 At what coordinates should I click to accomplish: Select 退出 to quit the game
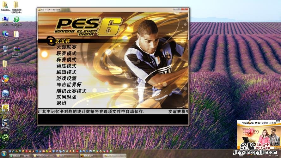point(61,103)
